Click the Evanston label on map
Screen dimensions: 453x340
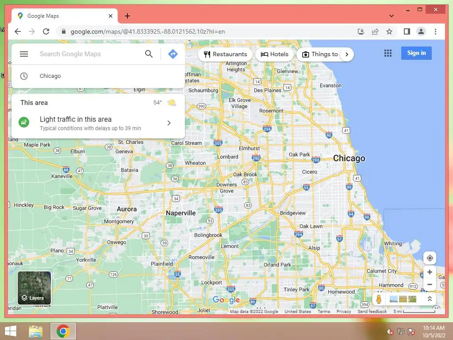[330, 85]
